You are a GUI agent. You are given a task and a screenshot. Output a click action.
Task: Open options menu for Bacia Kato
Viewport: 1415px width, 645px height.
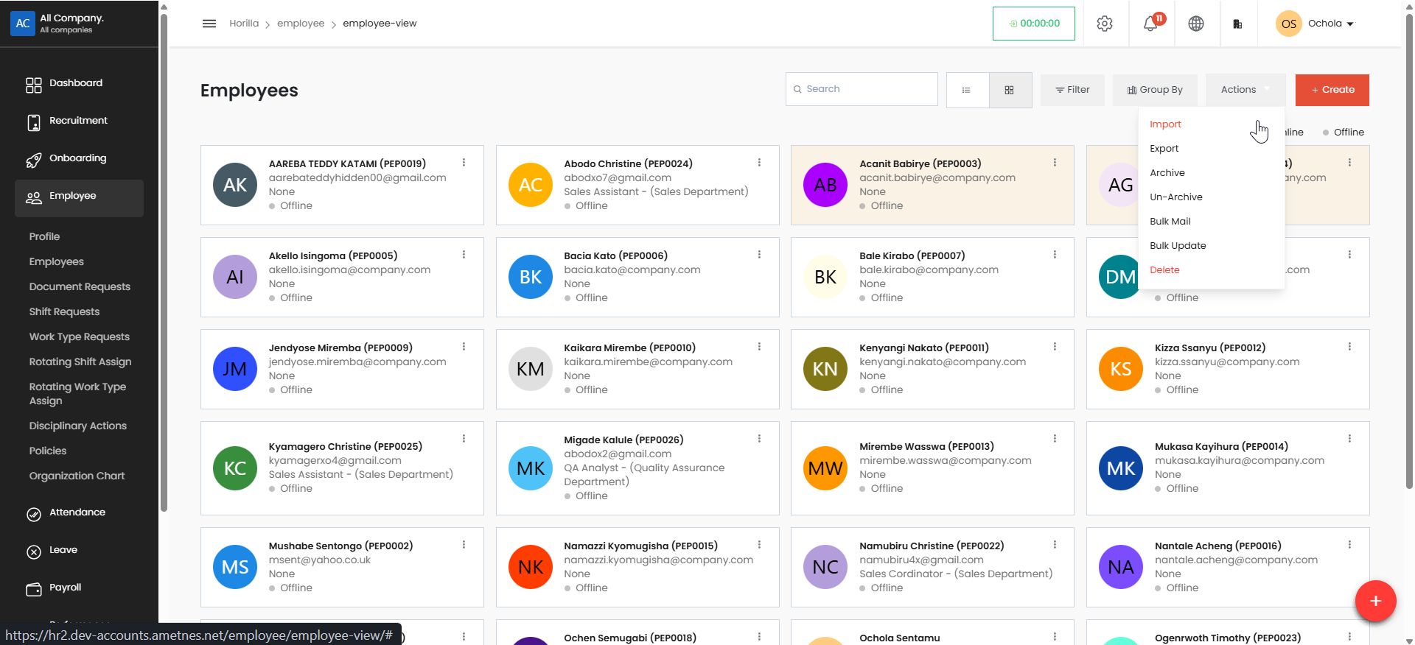[x=759, y=255]
